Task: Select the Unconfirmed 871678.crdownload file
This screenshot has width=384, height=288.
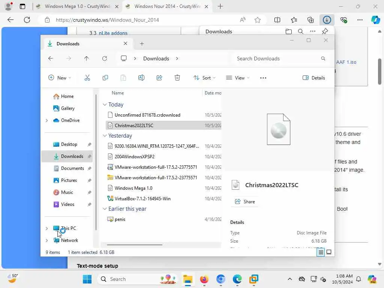Action: [147, 115]
